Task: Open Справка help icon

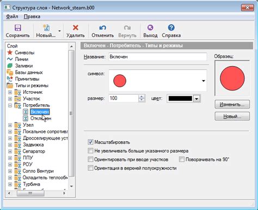Action: (x=171, y=28)
